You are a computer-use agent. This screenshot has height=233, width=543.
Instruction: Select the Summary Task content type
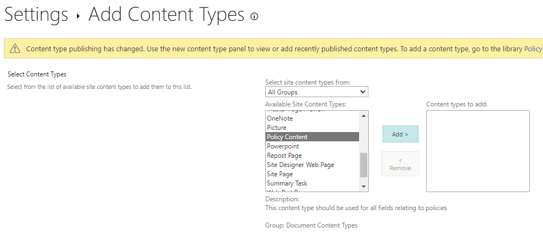pyautogui.click(x=287, y=183)
